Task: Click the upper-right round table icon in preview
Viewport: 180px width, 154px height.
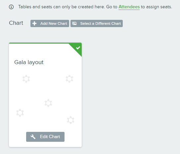Action: 69,79
